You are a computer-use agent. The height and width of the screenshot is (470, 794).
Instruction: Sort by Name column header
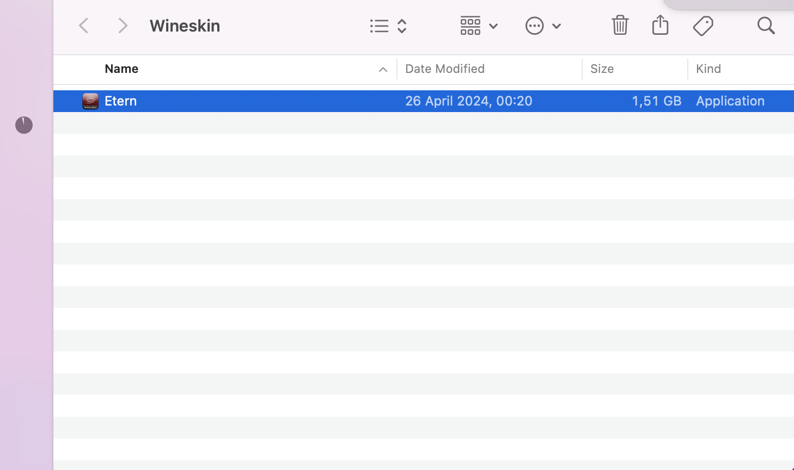click(121, 69)
